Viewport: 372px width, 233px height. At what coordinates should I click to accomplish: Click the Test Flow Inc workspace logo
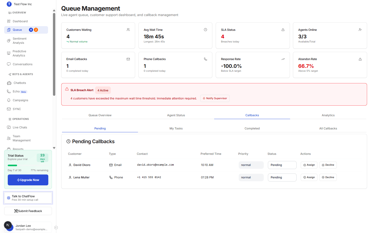9,4
